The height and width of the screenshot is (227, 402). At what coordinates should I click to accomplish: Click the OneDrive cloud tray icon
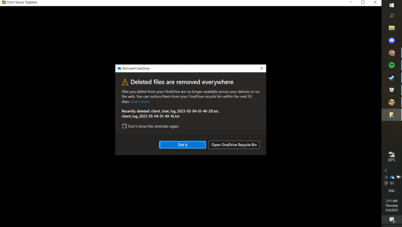point(392,177)
